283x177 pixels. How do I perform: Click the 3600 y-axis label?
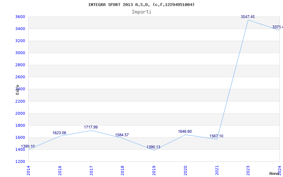[20, 17]
